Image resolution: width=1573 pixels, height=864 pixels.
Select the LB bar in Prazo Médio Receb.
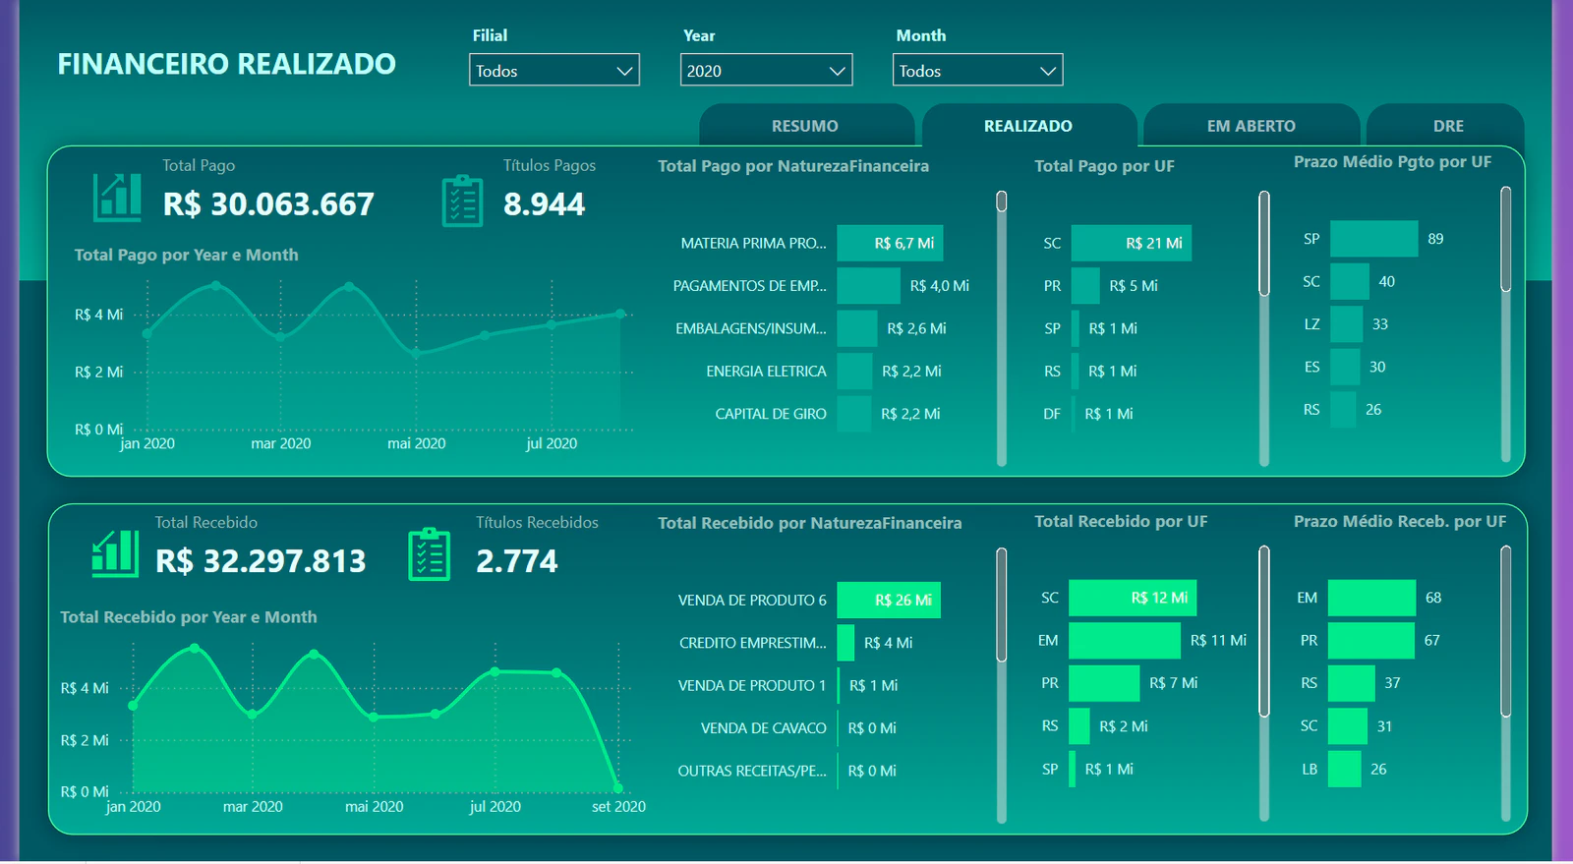(x=1345, y=770)
